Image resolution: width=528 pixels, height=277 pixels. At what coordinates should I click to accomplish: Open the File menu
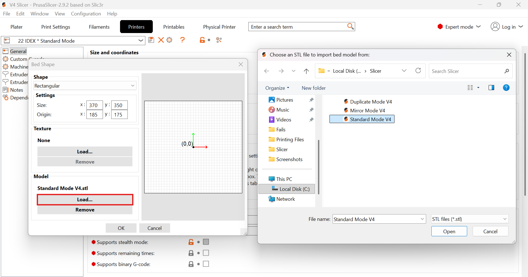pos(7,13)
